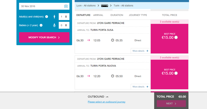This screenshot has height=109, width=207.
Task: Sort results by Arrival
Action: [x=98, y=15]
